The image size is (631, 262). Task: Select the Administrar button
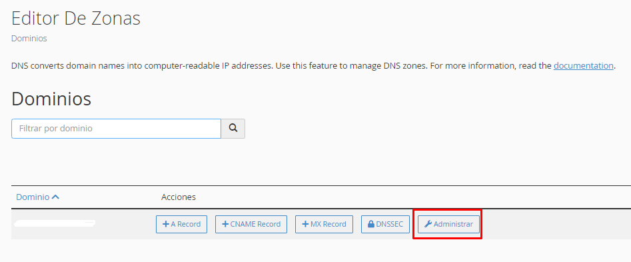click(448, 224)
